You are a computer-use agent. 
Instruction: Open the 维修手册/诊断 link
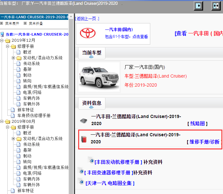(x=204, y=142)
